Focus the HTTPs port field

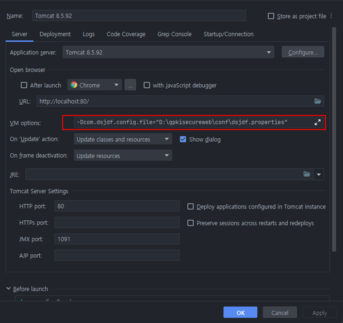117,223
